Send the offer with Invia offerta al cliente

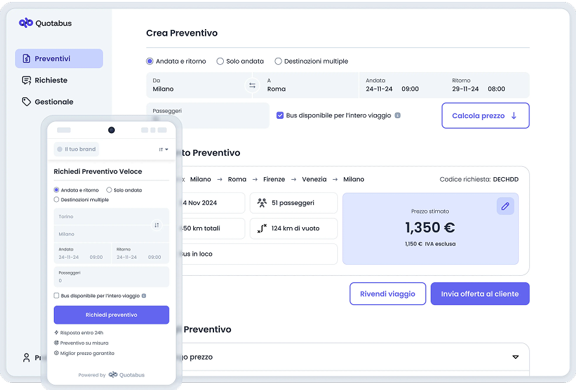click(480, 293)
